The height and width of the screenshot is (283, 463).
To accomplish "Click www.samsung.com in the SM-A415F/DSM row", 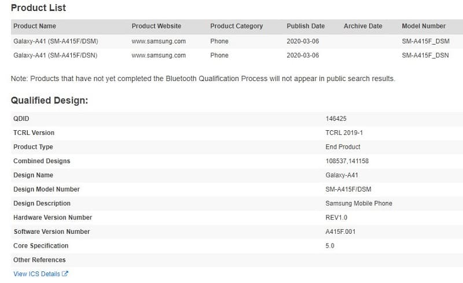I will 159,41.
